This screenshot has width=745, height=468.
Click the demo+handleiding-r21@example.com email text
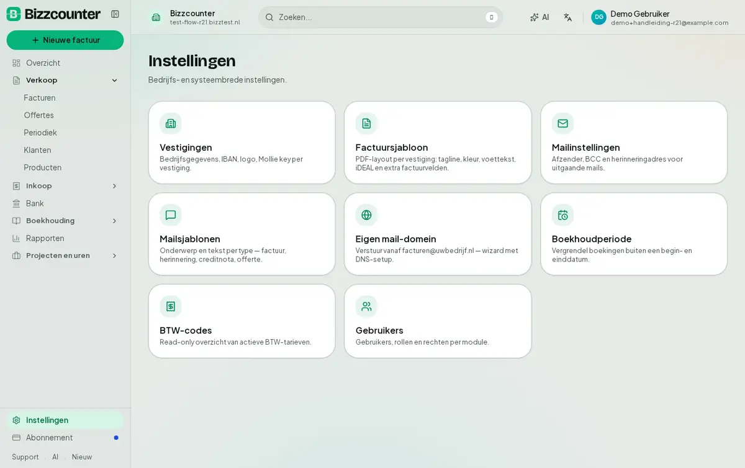pyautogui.click(x=670, y=23)
